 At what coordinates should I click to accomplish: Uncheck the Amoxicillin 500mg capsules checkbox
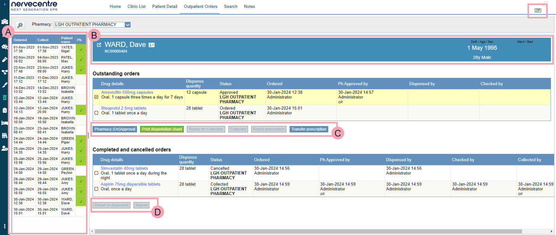point(96,97)
